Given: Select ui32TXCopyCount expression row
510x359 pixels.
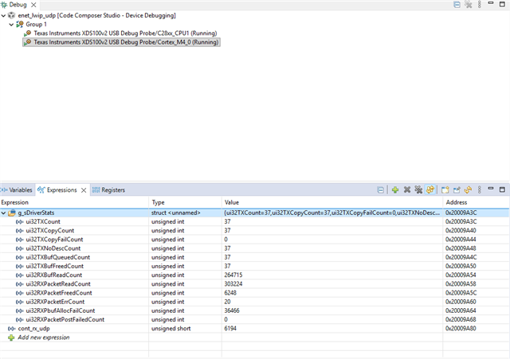Looking at the screenshot, I should 255,230.
